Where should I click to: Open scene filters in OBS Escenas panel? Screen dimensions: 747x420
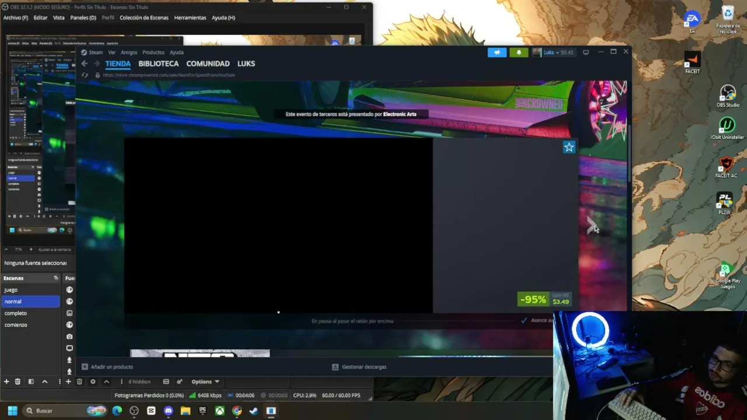(x=31, y=381)
